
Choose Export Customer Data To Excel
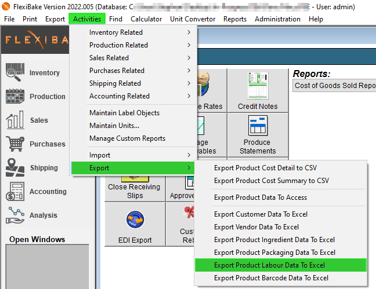pos(281,214)
